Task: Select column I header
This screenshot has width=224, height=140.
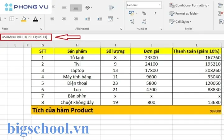Action: [x=115, y=45]
